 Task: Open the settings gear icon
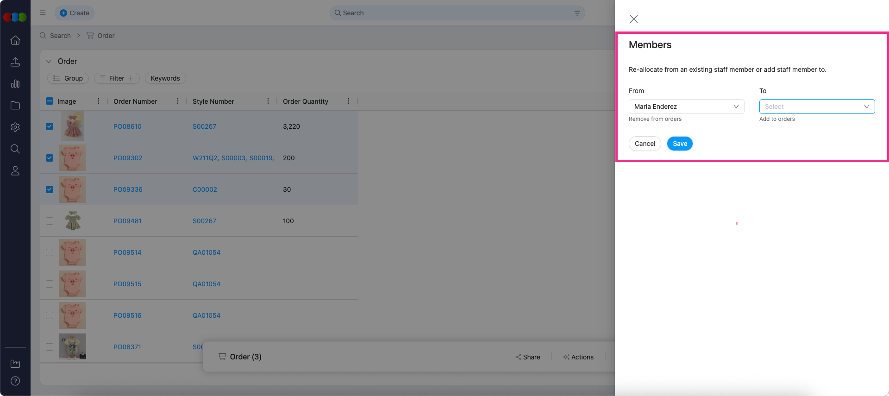15,127
